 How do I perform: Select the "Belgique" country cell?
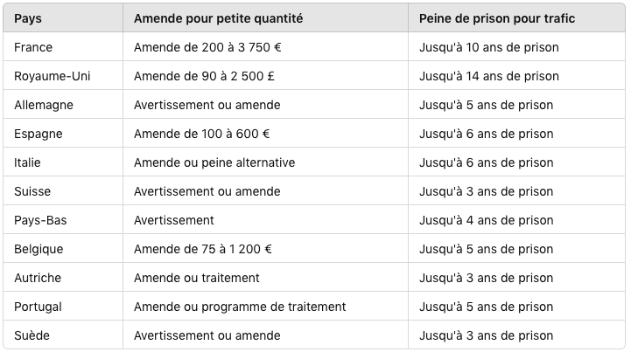[x=39, y=249]
